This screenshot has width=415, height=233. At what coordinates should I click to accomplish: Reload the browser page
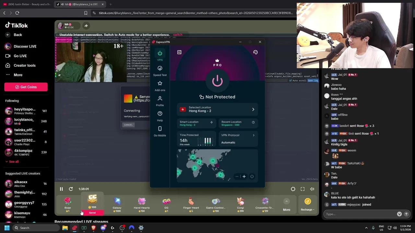coord(17,13)
